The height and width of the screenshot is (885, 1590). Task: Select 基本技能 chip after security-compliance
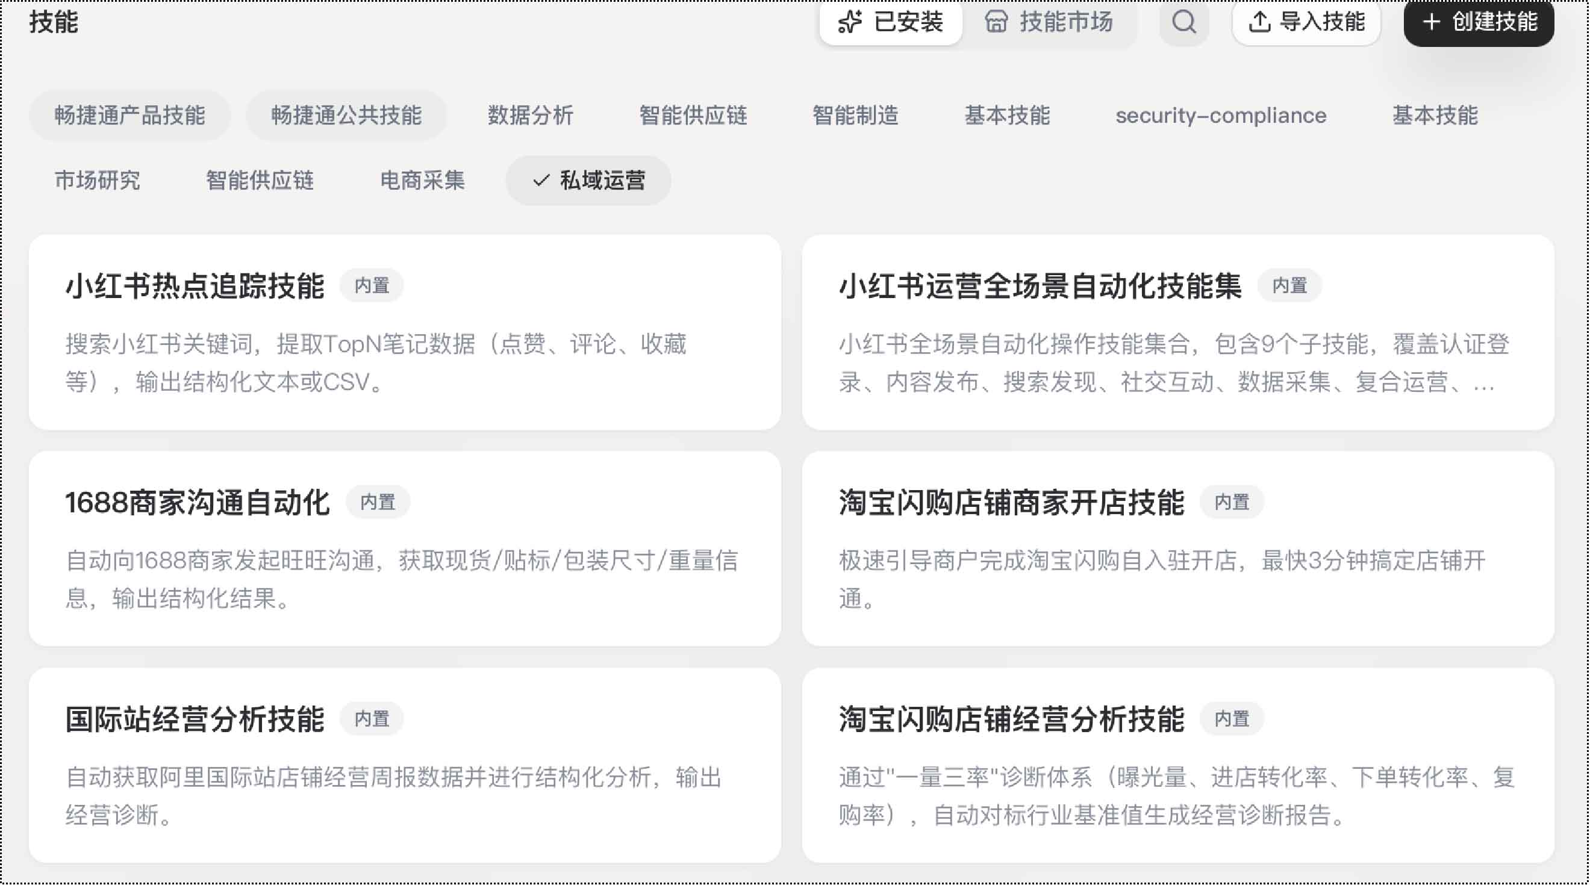coord(1435,116)
